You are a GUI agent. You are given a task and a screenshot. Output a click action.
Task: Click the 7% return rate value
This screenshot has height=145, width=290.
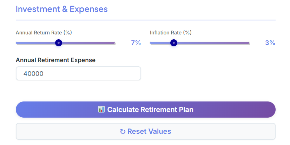[x=136, y=43]
